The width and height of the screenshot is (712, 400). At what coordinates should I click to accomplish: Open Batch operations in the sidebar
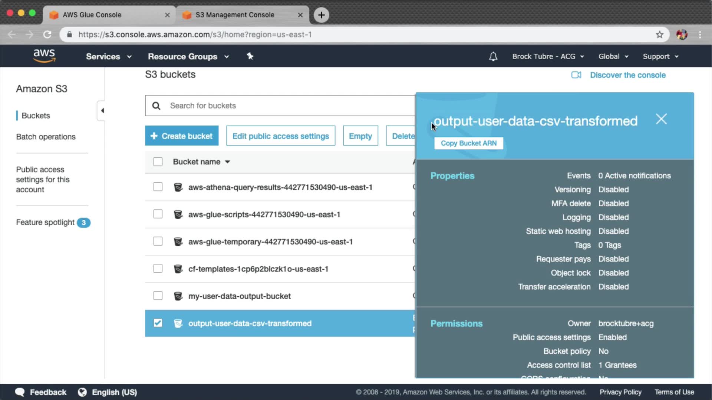click(46, 137)
